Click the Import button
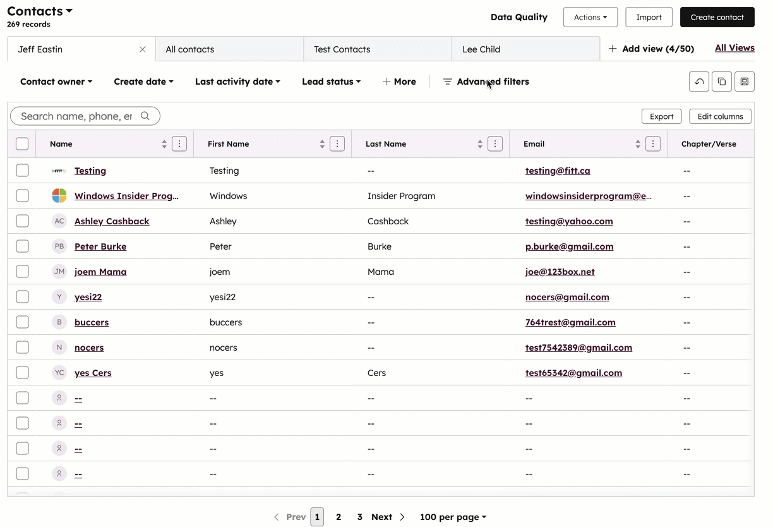 coord(649,17)
